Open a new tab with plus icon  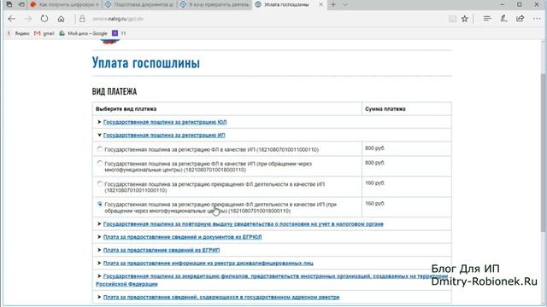coord(333,4)
